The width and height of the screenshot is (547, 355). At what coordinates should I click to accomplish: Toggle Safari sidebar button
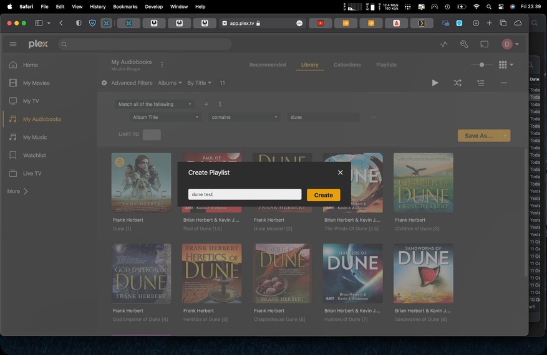pos(39,23)
